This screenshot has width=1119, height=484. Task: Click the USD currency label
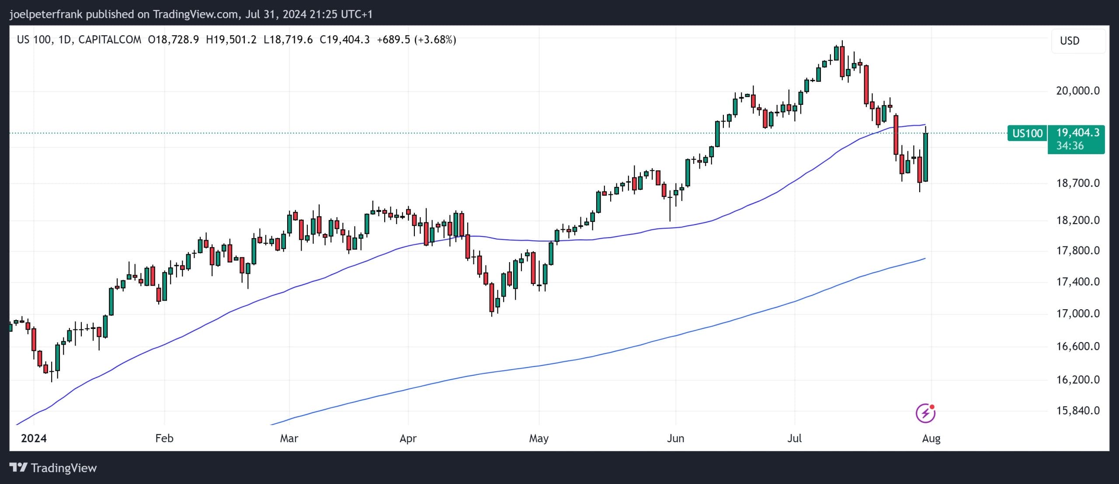tap(1070, 41)
